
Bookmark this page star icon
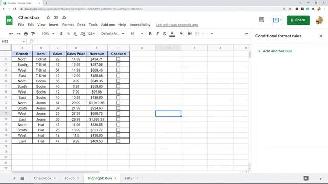click(x=290, y=9)
